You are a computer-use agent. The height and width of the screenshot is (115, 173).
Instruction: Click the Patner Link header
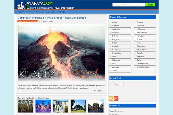(x=133, y=106)
